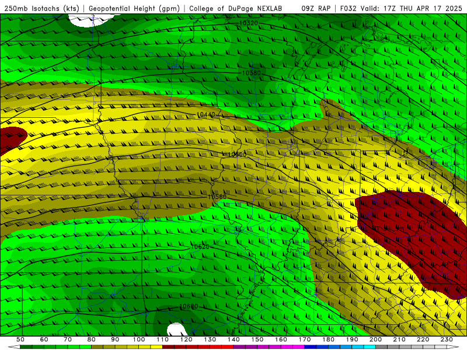
Task: Click the gray segment of the color bar
Action: [x=411, y=347]
